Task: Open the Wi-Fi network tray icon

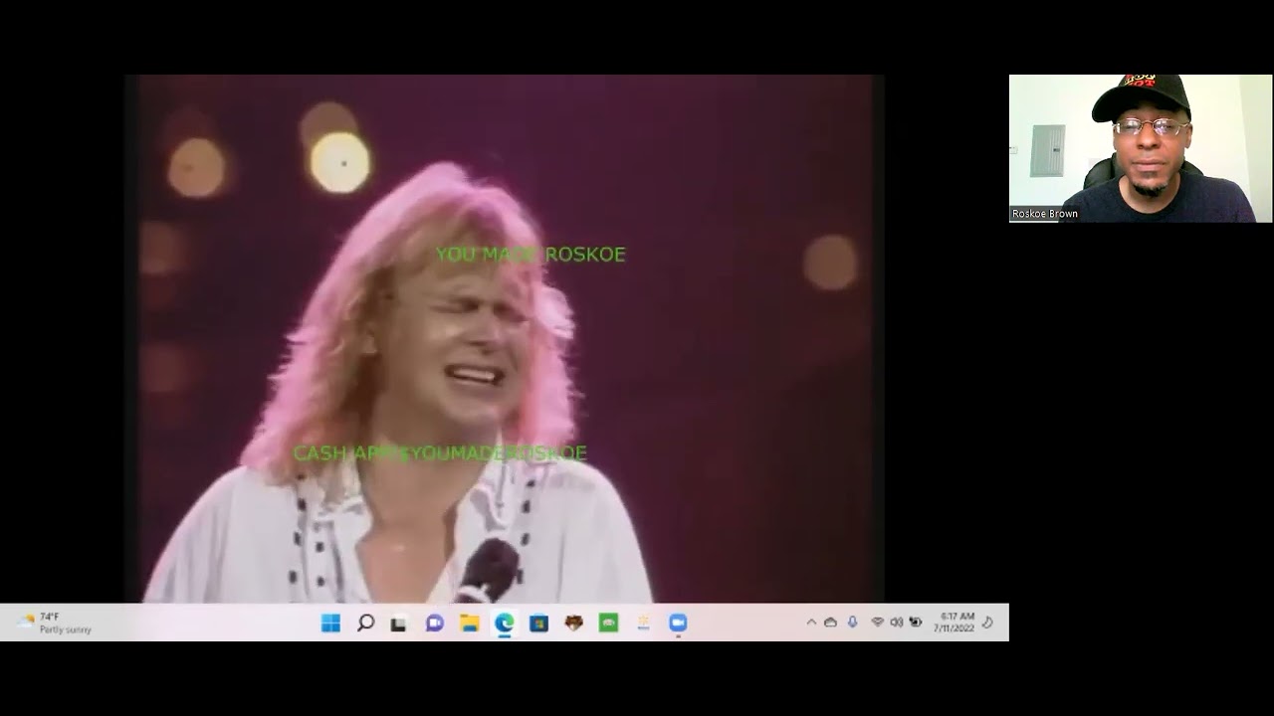Action: [877, 623]
